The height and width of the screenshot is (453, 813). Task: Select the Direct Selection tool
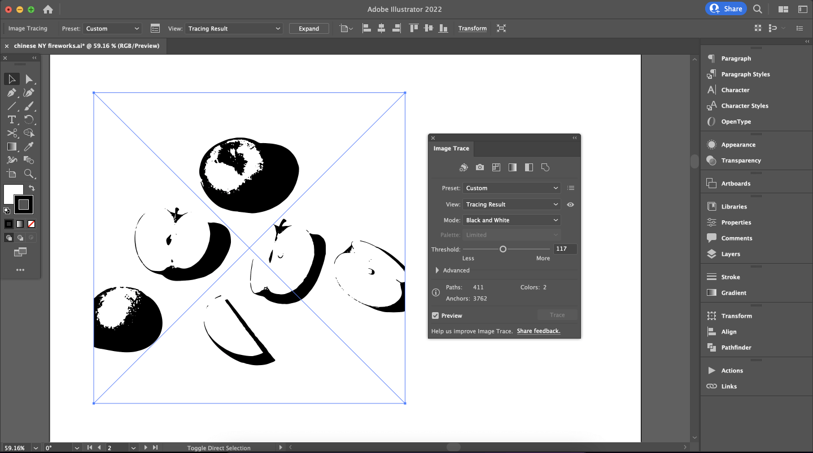pyautogui.click(x=29, y=79)
